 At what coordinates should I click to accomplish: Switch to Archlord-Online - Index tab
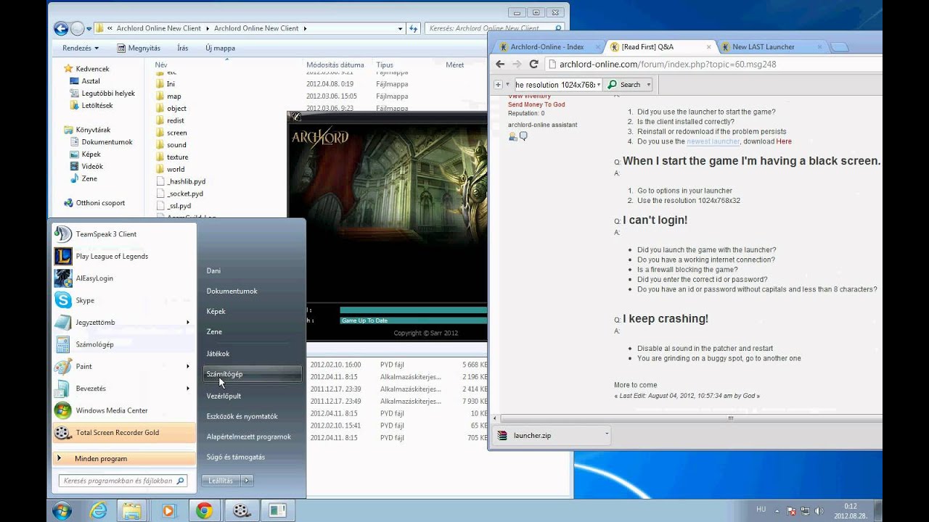[547, 47]
